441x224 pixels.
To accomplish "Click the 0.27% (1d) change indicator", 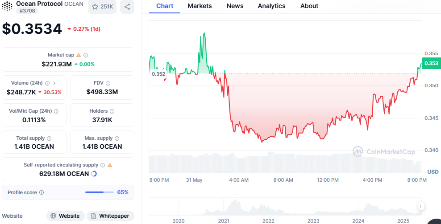I will (x=84, y=29).
